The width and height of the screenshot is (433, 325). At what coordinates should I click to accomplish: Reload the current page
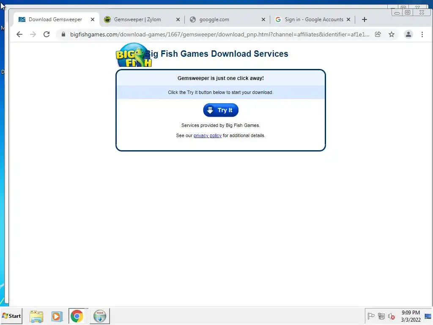[x=47, y=34]
